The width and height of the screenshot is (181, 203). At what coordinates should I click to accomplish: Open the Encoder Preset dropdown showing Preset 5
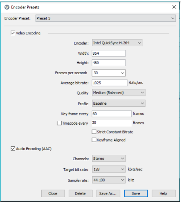coord(106,18)
